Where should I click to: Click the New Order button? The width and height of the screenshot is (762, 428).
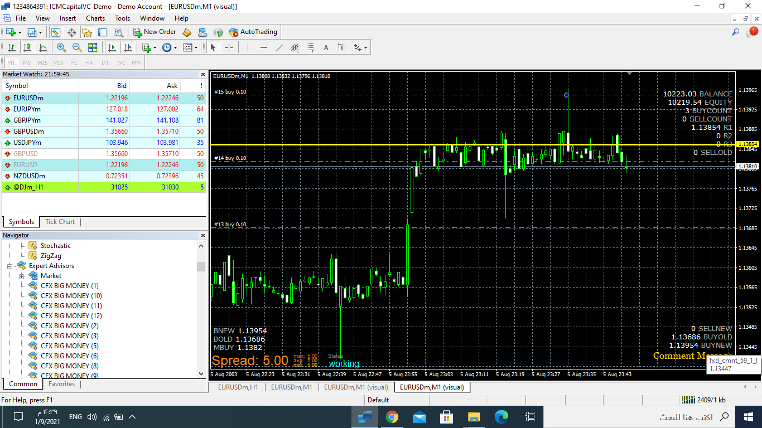pos(155,32)
